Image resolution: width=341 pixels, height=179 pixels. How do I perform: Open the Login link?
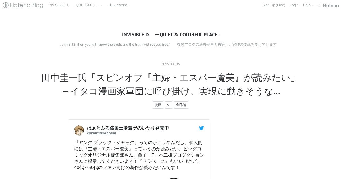pos(294,5)
